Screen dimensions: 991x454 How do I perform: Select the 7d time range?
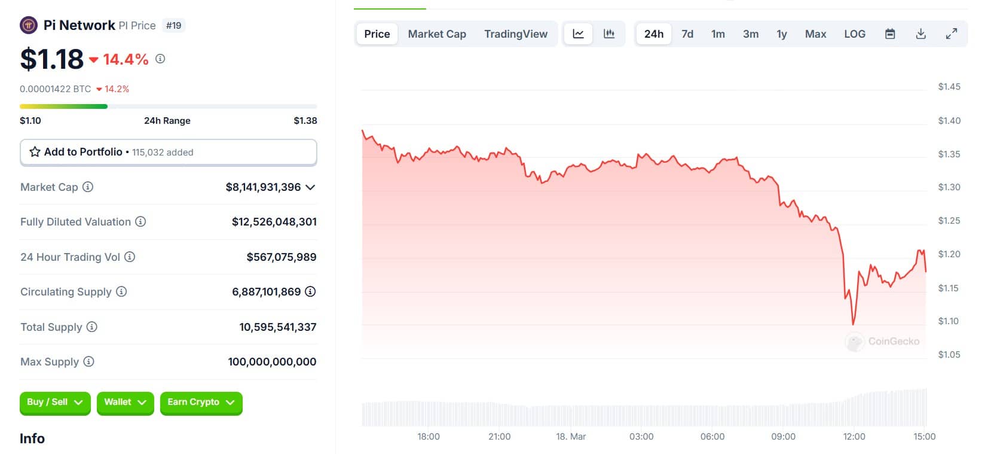coord(687,34)
